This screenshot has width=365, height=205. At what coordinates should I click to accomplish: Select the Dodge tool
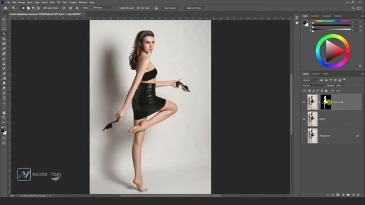tap(4, 88)
